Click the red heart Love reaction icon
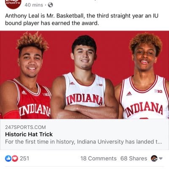The width and height of the screenshot is (169, 169). [15, 158]
